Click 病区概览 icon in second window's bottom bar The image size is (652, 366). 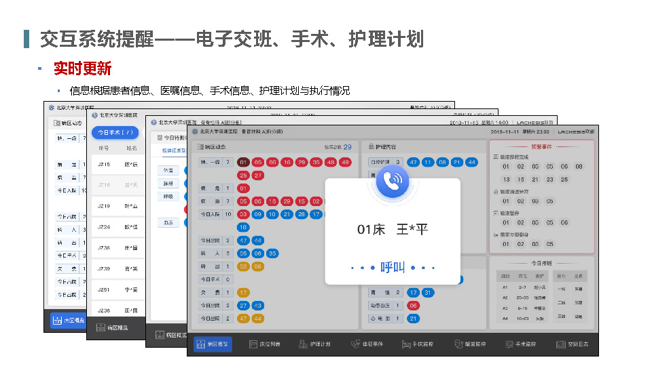101,327
